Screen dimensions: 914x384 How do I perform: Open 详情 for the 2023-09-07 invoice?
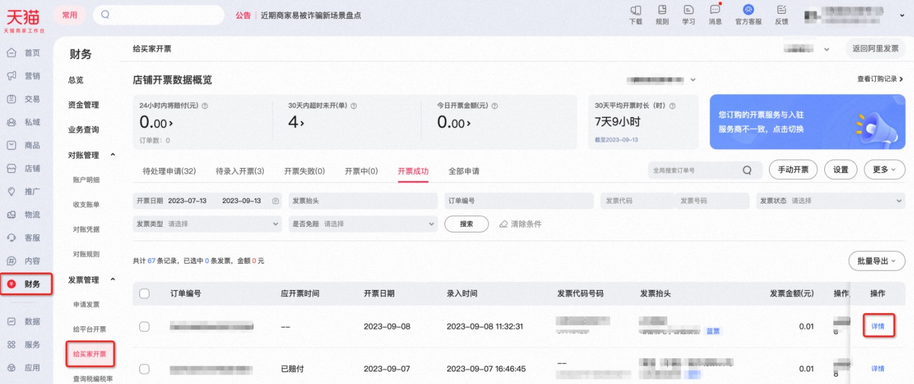[878, 368]
